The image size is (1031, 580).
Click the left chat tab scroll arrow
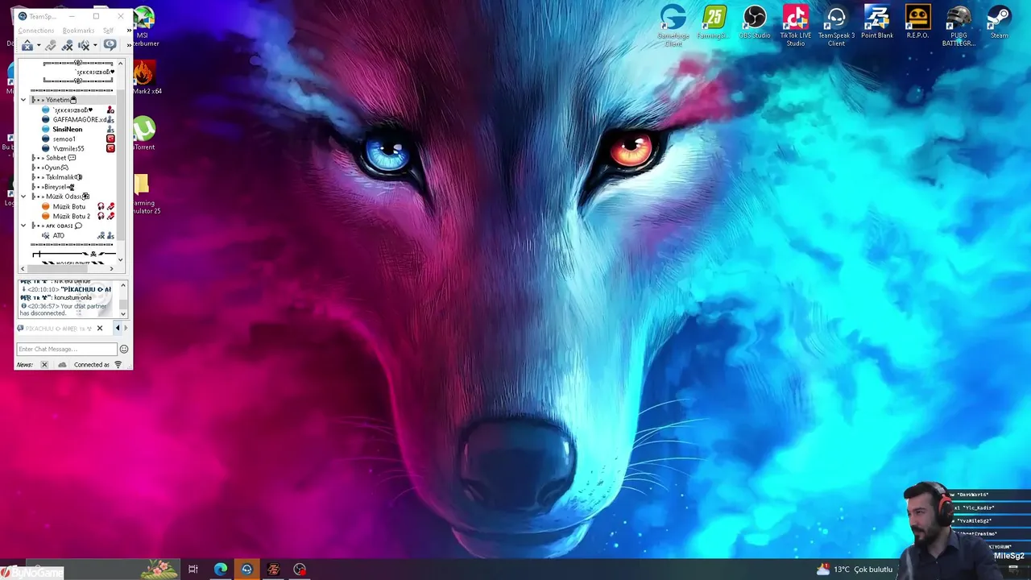(x=118, y=328)
